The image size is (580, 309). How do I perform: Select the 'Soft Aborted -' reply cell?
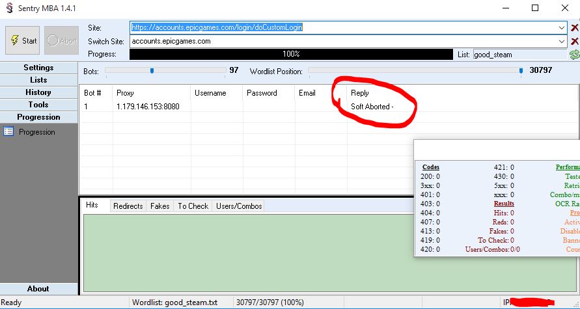[372, 107]
